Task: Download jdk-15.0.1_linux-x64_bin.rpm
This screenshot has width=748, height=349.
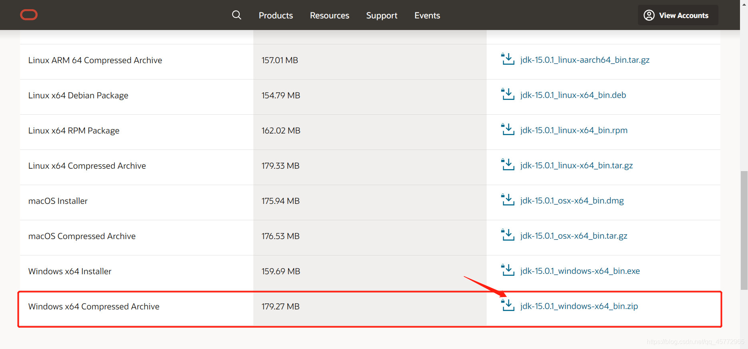Action: tap(574, 130)
